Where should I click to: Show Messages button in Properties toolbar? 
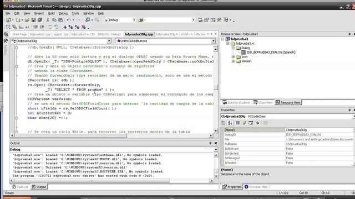click(x=251, y=123)
